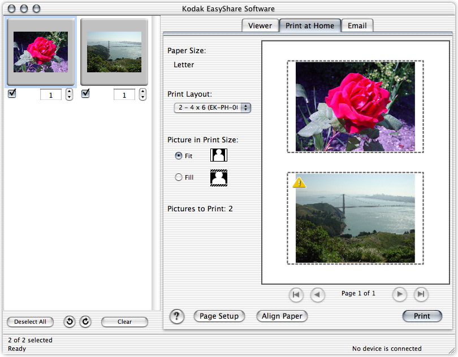The width and height of the screenshot is (458, 357).
Task: Jump to last preview page
Action: [421, 294]
